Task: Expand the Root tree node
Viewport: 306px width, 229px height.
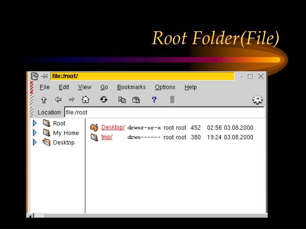Action: click(35, 123)
